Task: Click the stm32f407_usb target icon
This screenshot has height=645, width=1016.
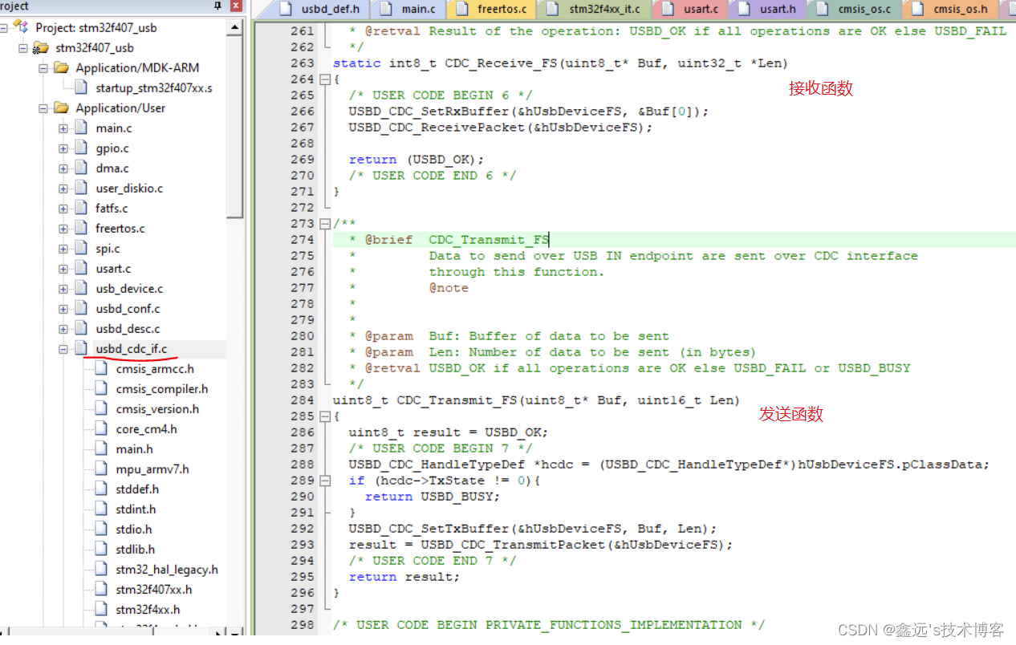Action: click(39, 47)
